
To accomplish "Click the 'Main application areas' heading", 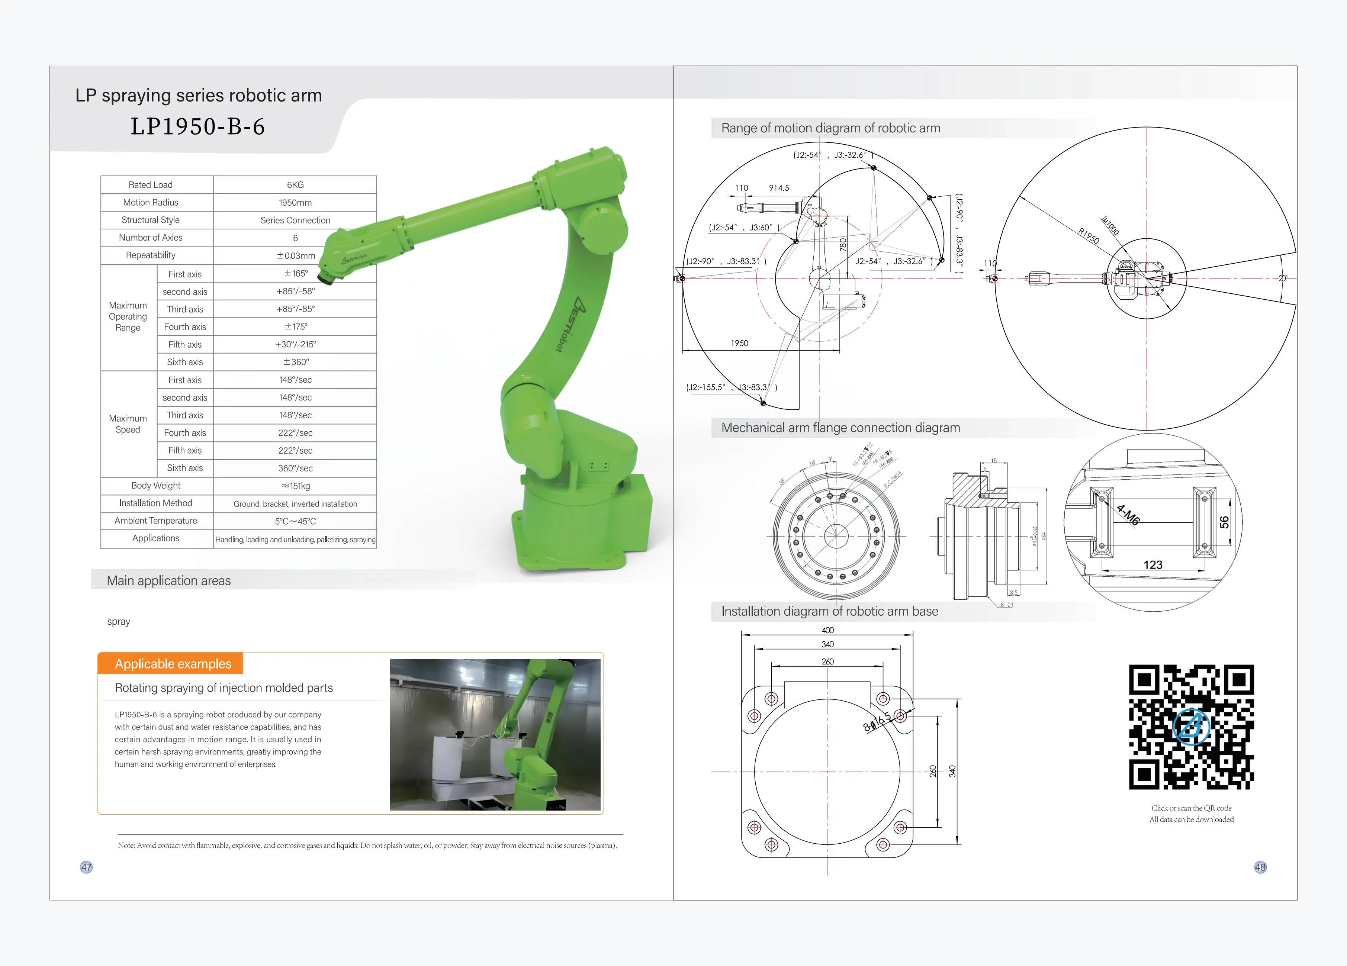I will (169, 581).
